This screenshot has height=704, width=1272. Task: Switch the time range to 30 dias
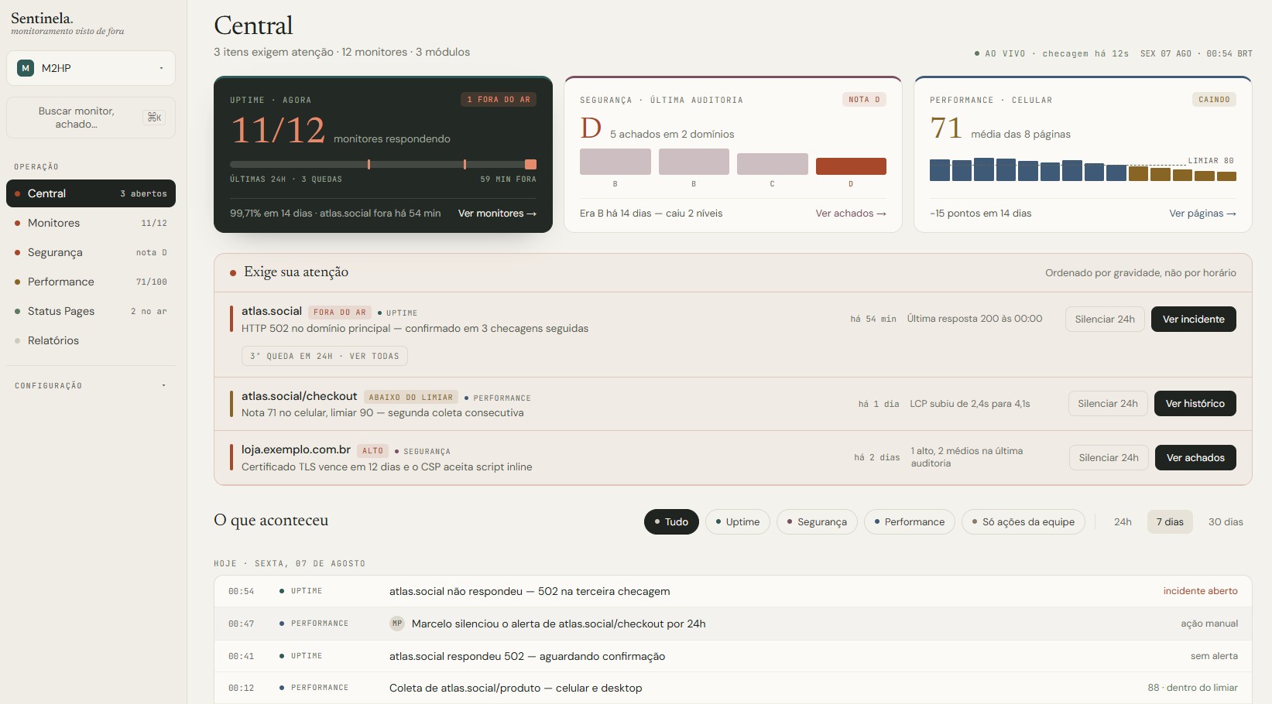(x=1226, y=521)
